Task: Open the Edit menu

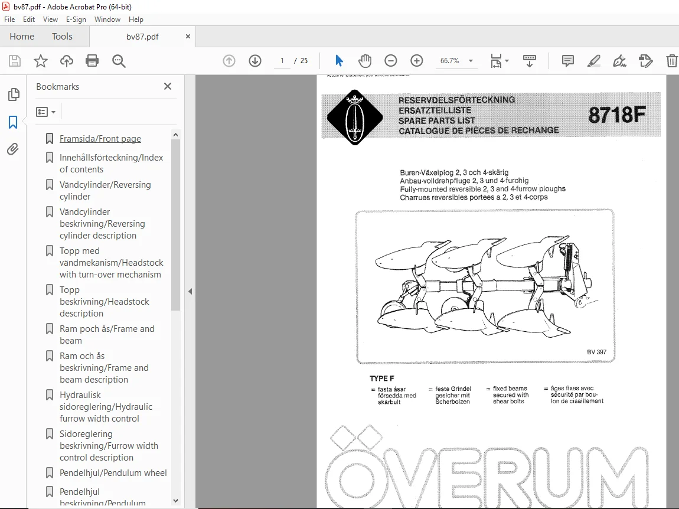Action: [x=29, y=19]
